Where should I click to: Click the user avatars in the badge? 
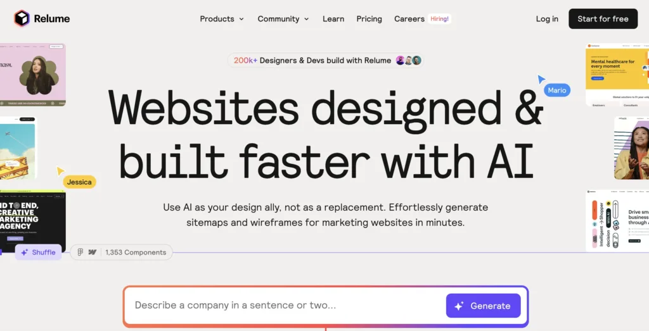pos(409,60)
